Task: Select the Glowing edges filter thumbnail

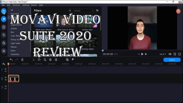Action: [87, 41]
